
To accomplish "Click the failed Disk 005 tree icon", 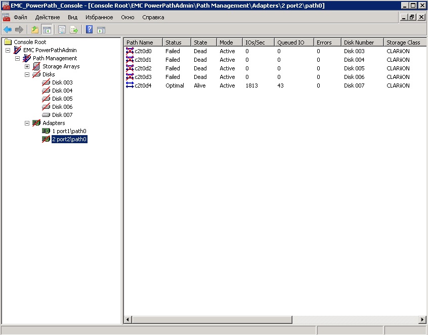I will pos(46,99).
